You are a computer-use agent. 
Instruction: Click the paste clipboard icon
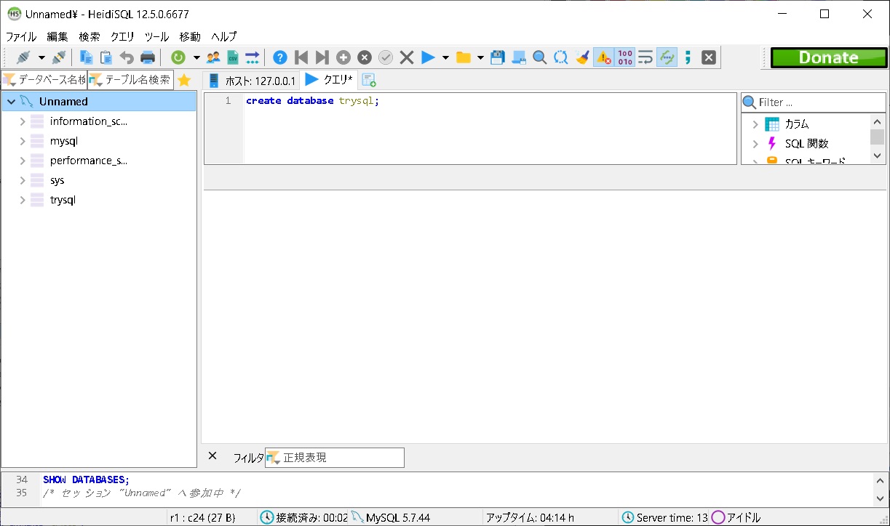tap(106, 57)
